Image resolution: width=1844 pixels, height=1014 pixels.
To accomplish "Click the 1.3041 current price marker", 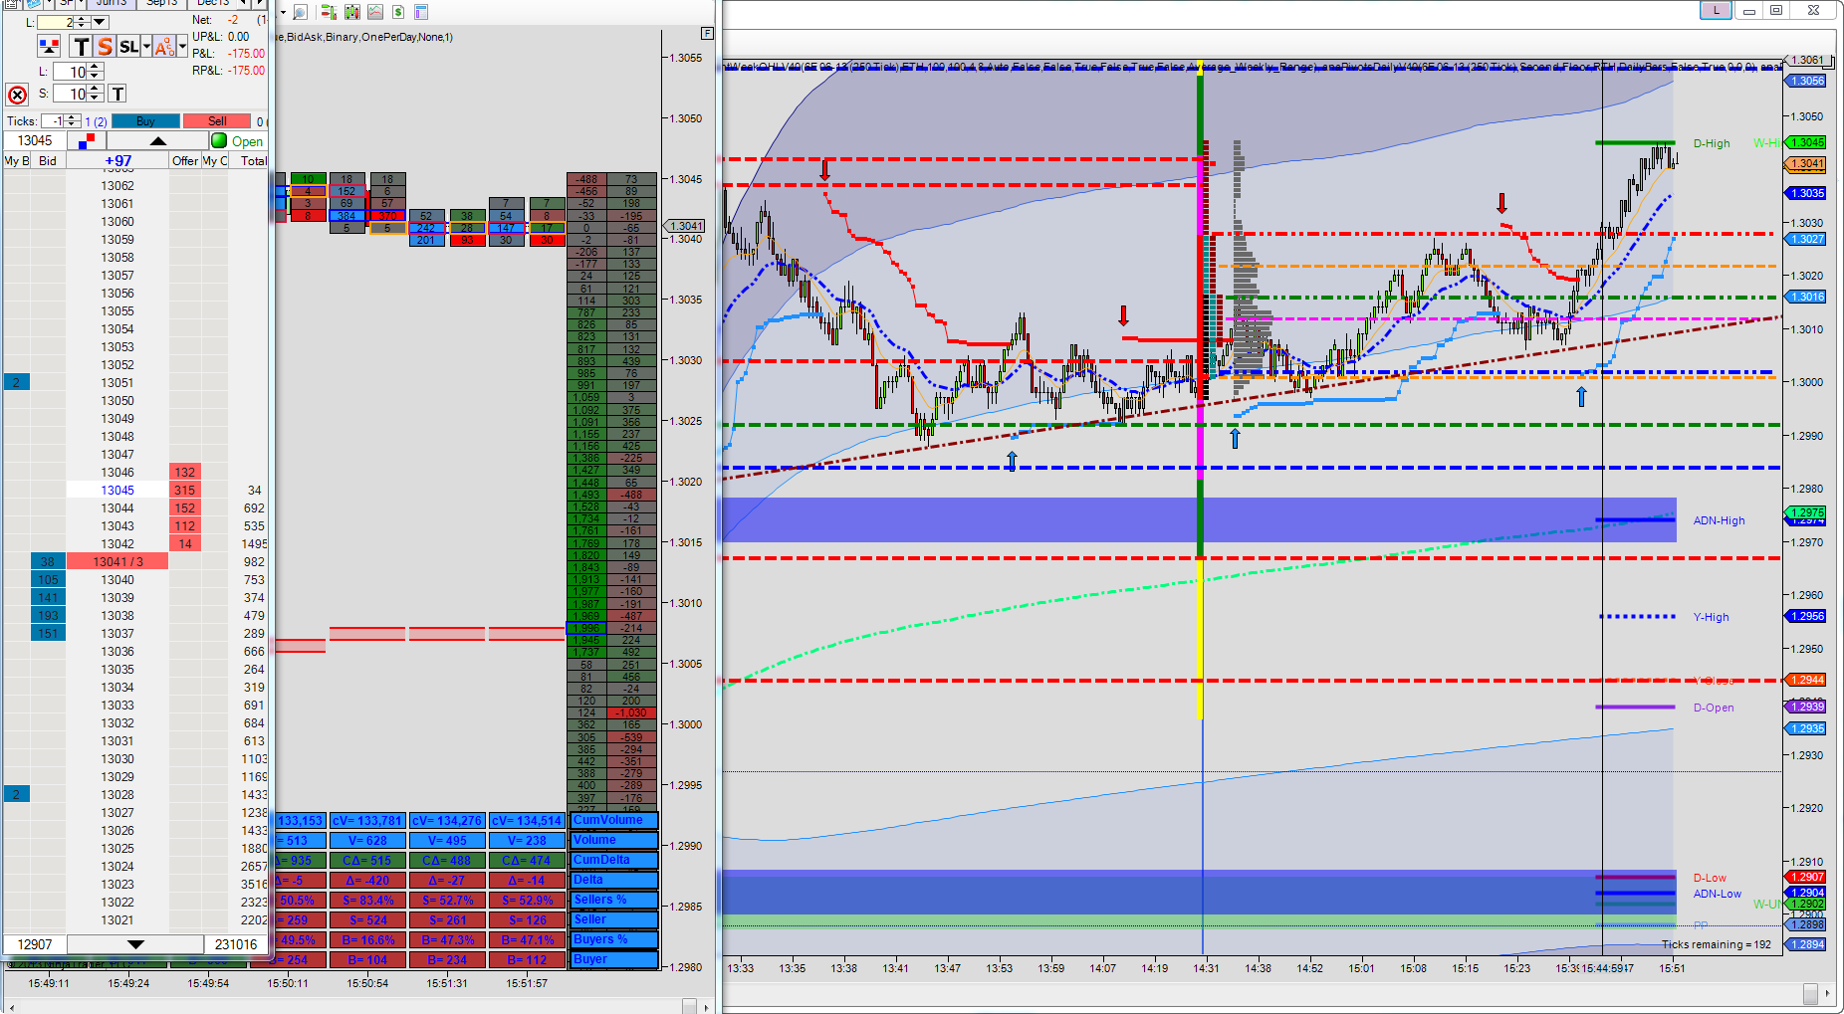I will pos(1807,163).
